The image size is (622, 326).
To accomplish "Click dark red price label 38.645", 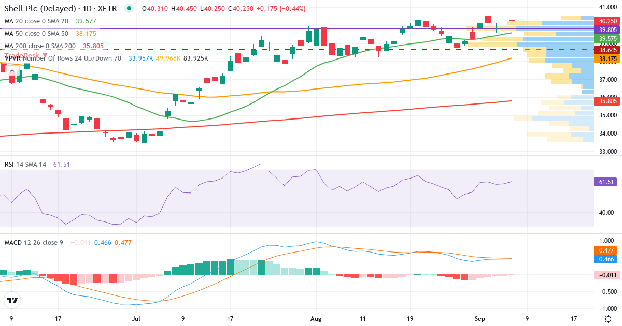I will click(x=607, y=50).
